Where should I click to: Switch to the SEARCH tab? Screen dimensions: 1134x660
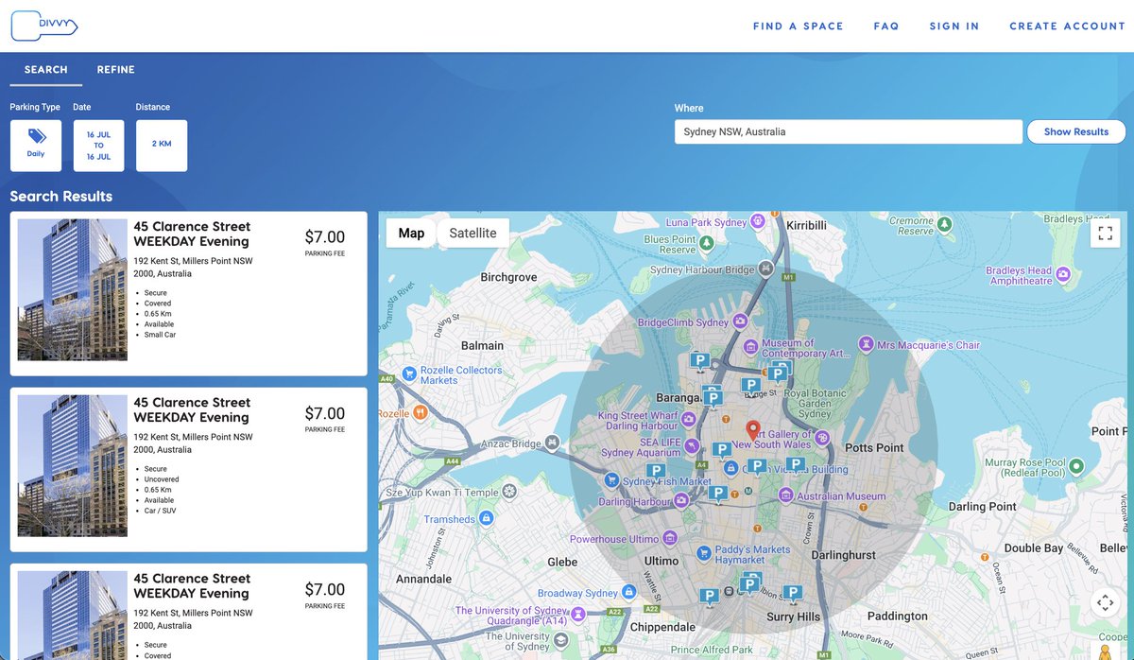pos(46,69)
